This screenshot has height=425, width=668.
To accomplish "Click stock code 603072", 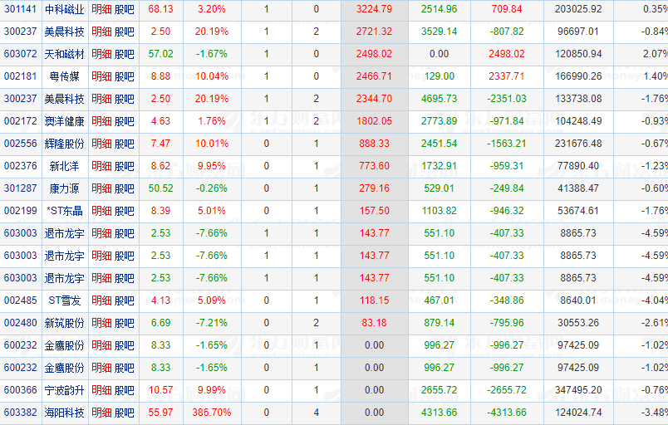I will [x=21, y=54].
